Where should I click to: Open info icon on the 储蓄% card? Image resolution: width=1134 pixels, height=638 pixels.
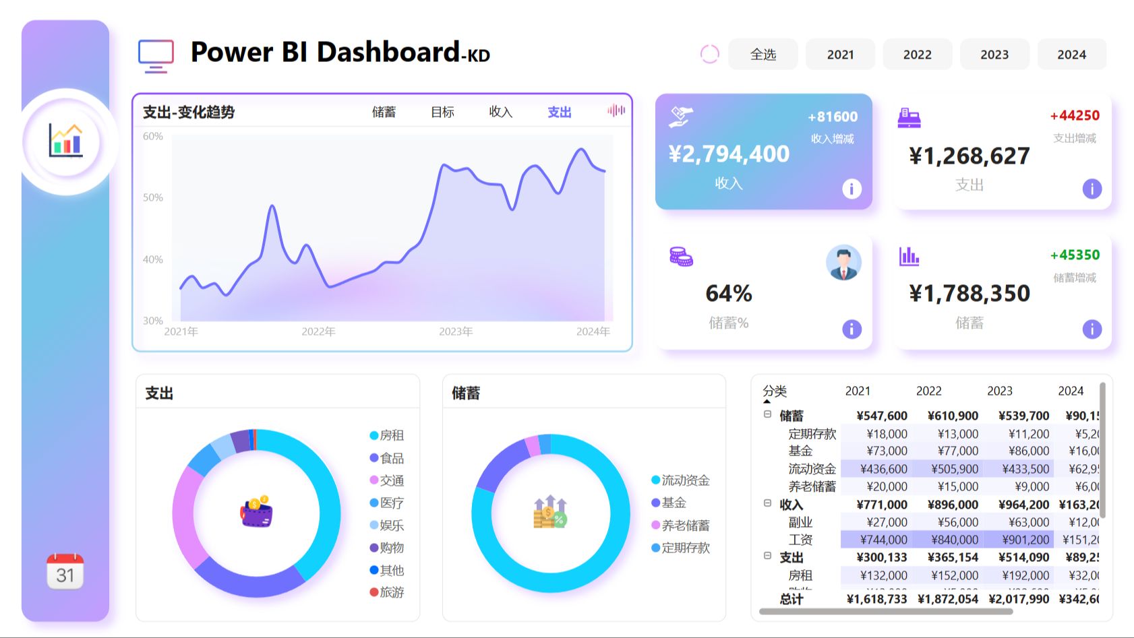(852, 329)
